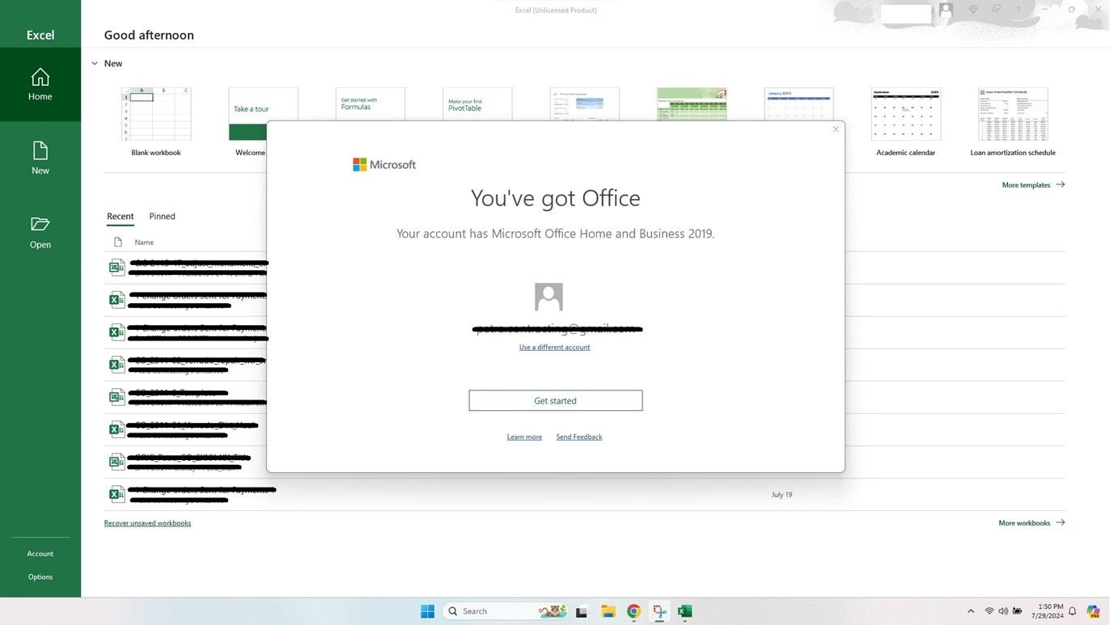
Task: Open Snipping Tool from taskbar
Action: click(x=659, y=611)
